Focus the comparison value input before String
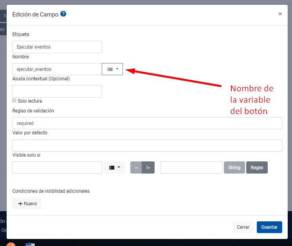 click(x=191, y=168)
